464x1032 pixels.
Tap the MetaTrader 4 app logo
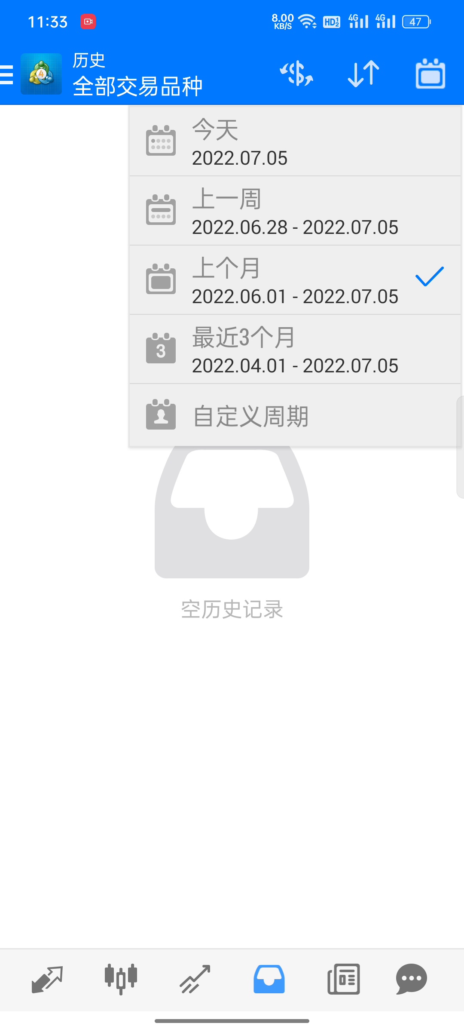[x=41, y=74]
